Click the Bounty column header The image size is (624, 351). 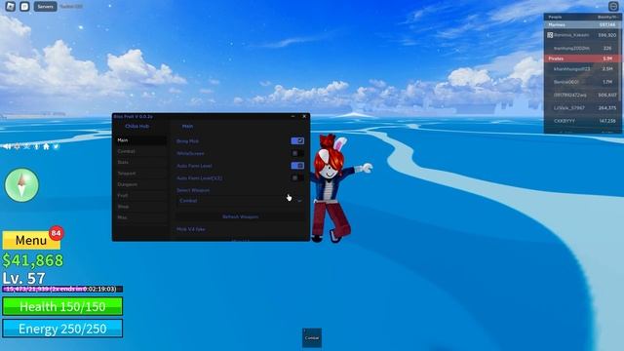point(607,18)
